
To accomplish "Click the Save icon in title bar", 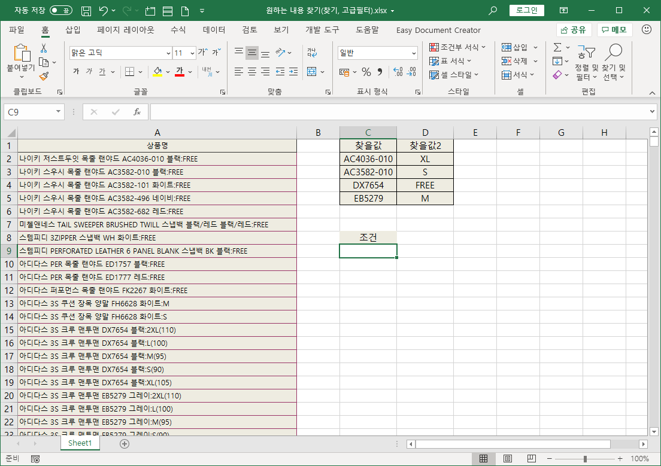I will point(86,11).
